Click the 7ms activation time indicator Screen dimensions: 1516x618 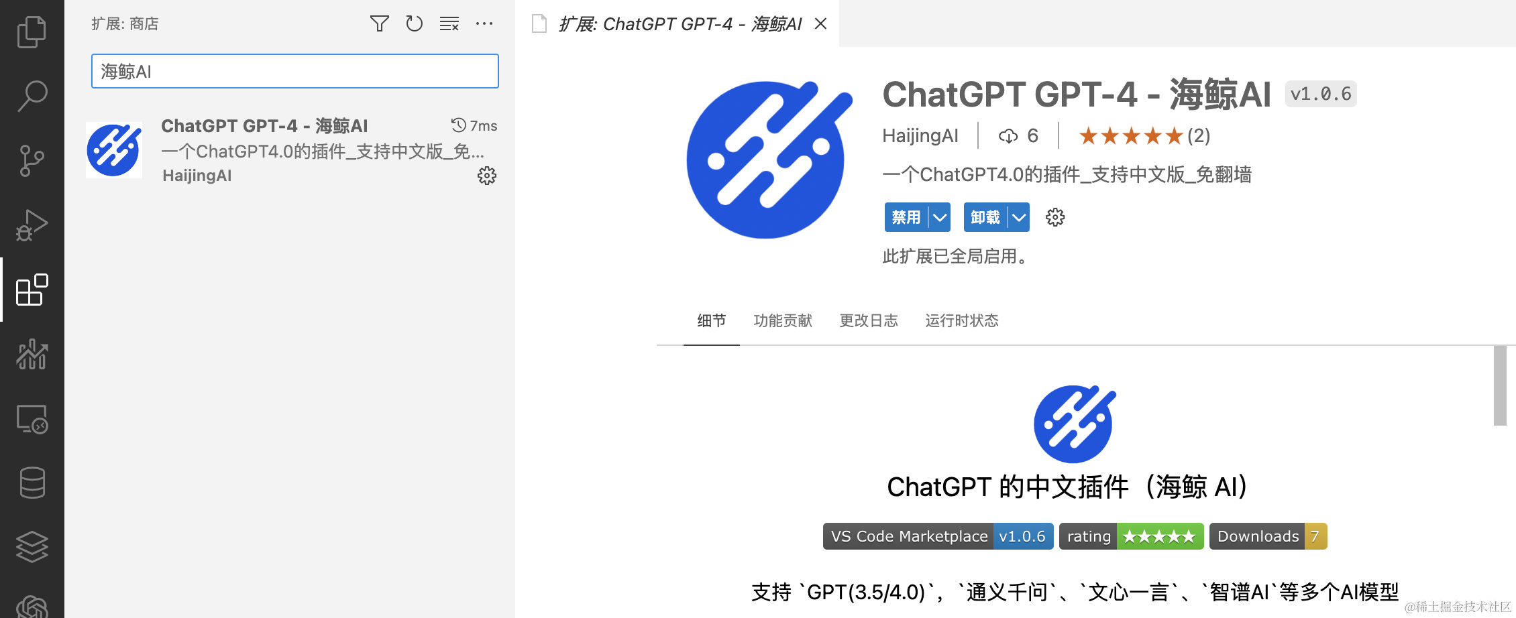point(474,125)
